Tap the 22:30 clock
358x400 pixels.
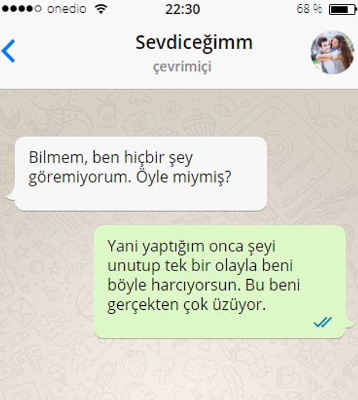pos(182,9)
